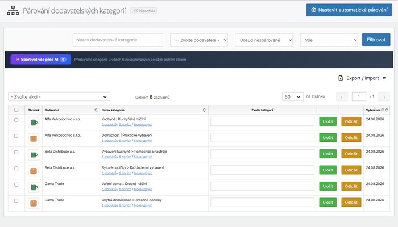Click orange bag image in Praktické vybavení row

(34, 138)
